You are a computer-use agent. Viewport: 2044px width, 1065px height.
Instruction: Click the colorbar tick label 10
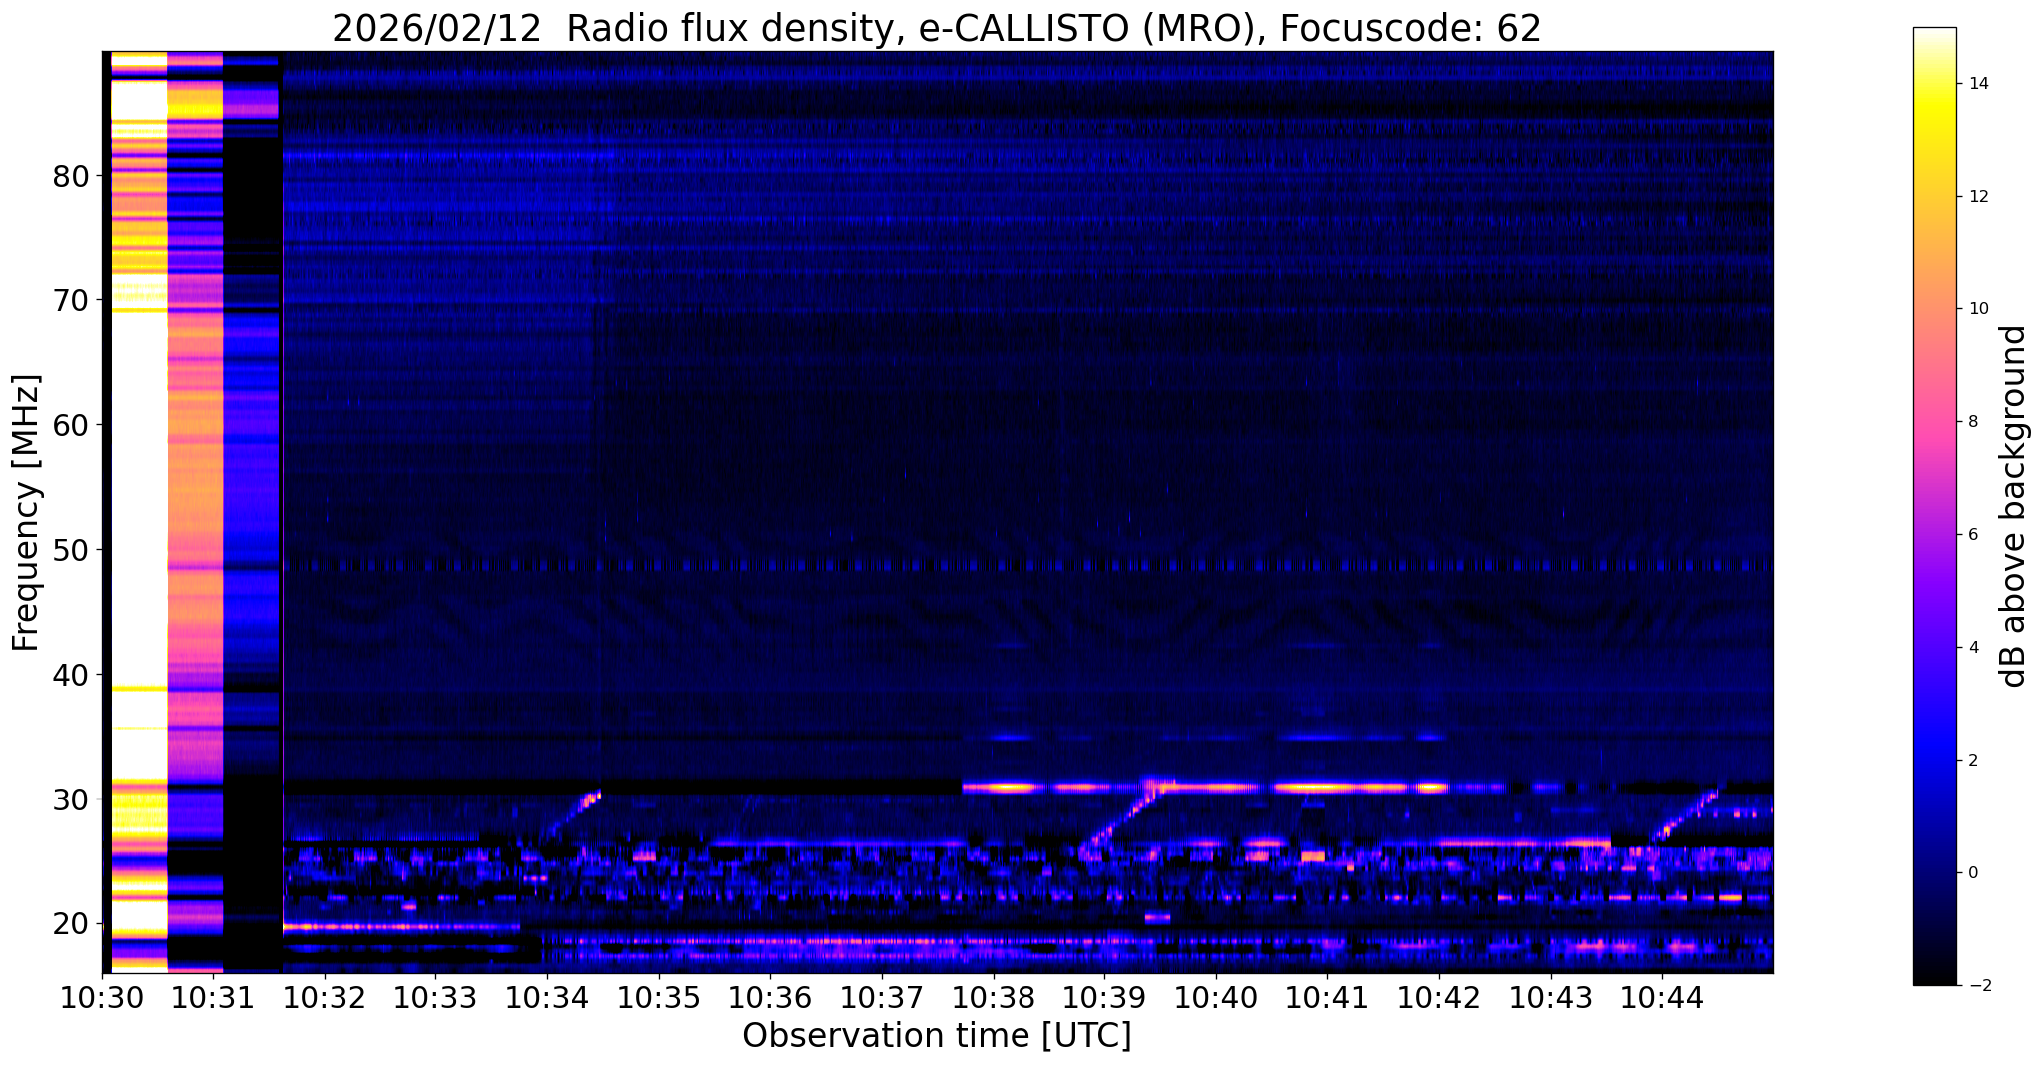coord(1977,309)
